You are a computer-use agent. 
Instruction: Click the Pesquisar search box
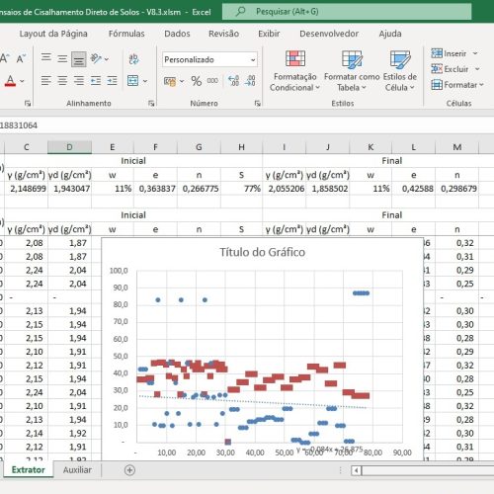pos(347,12)
